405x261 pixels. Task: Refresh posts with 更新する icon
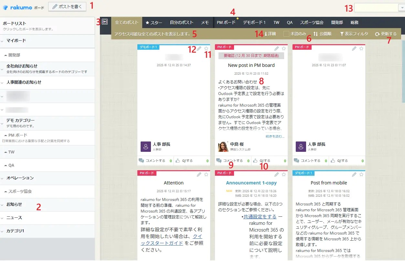pyautogui.click(x=377, y=34)
